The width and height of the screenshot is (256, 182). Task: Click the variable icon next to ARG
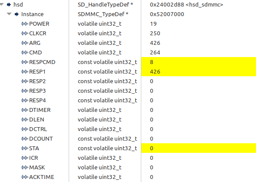tap(25, 43)
